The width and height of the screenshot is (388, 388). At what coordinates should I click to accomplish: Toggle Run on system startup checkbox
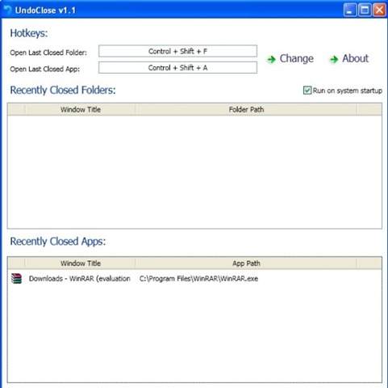pos(307,91)
